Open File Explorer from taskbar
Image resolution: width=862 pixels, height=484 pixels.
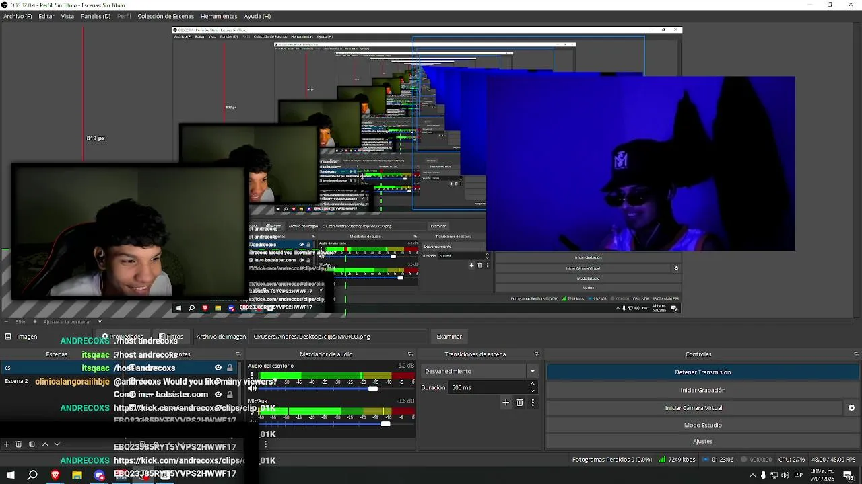pyautogui.click(x=77, y=475)
